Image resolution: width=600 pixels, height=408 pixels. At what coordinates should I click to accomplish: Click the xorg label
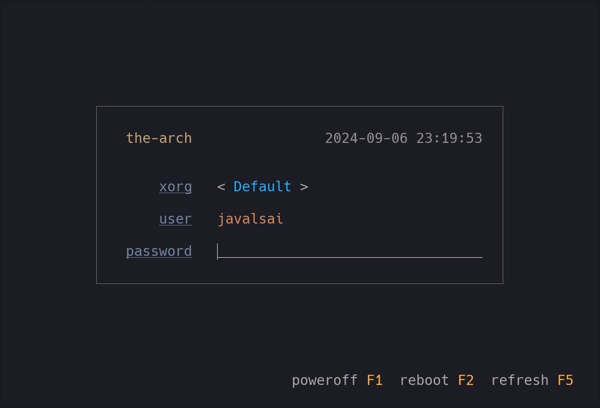coord(176,187)
